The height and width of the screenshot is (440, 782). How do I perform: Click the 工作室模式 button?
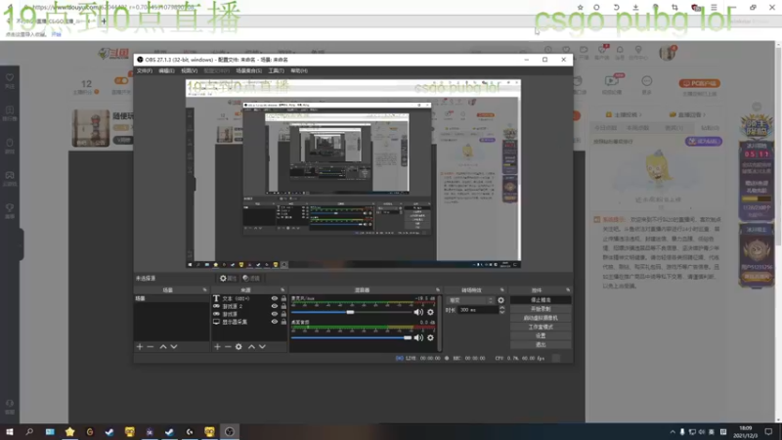[x=541, y=328]
